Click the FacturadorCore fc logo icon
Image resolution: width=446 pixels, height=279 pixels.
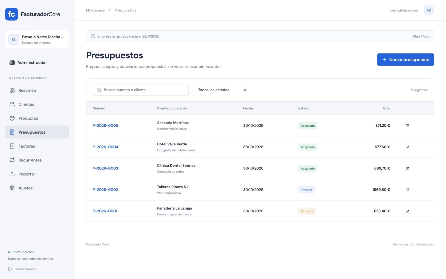tap(11, 14)
